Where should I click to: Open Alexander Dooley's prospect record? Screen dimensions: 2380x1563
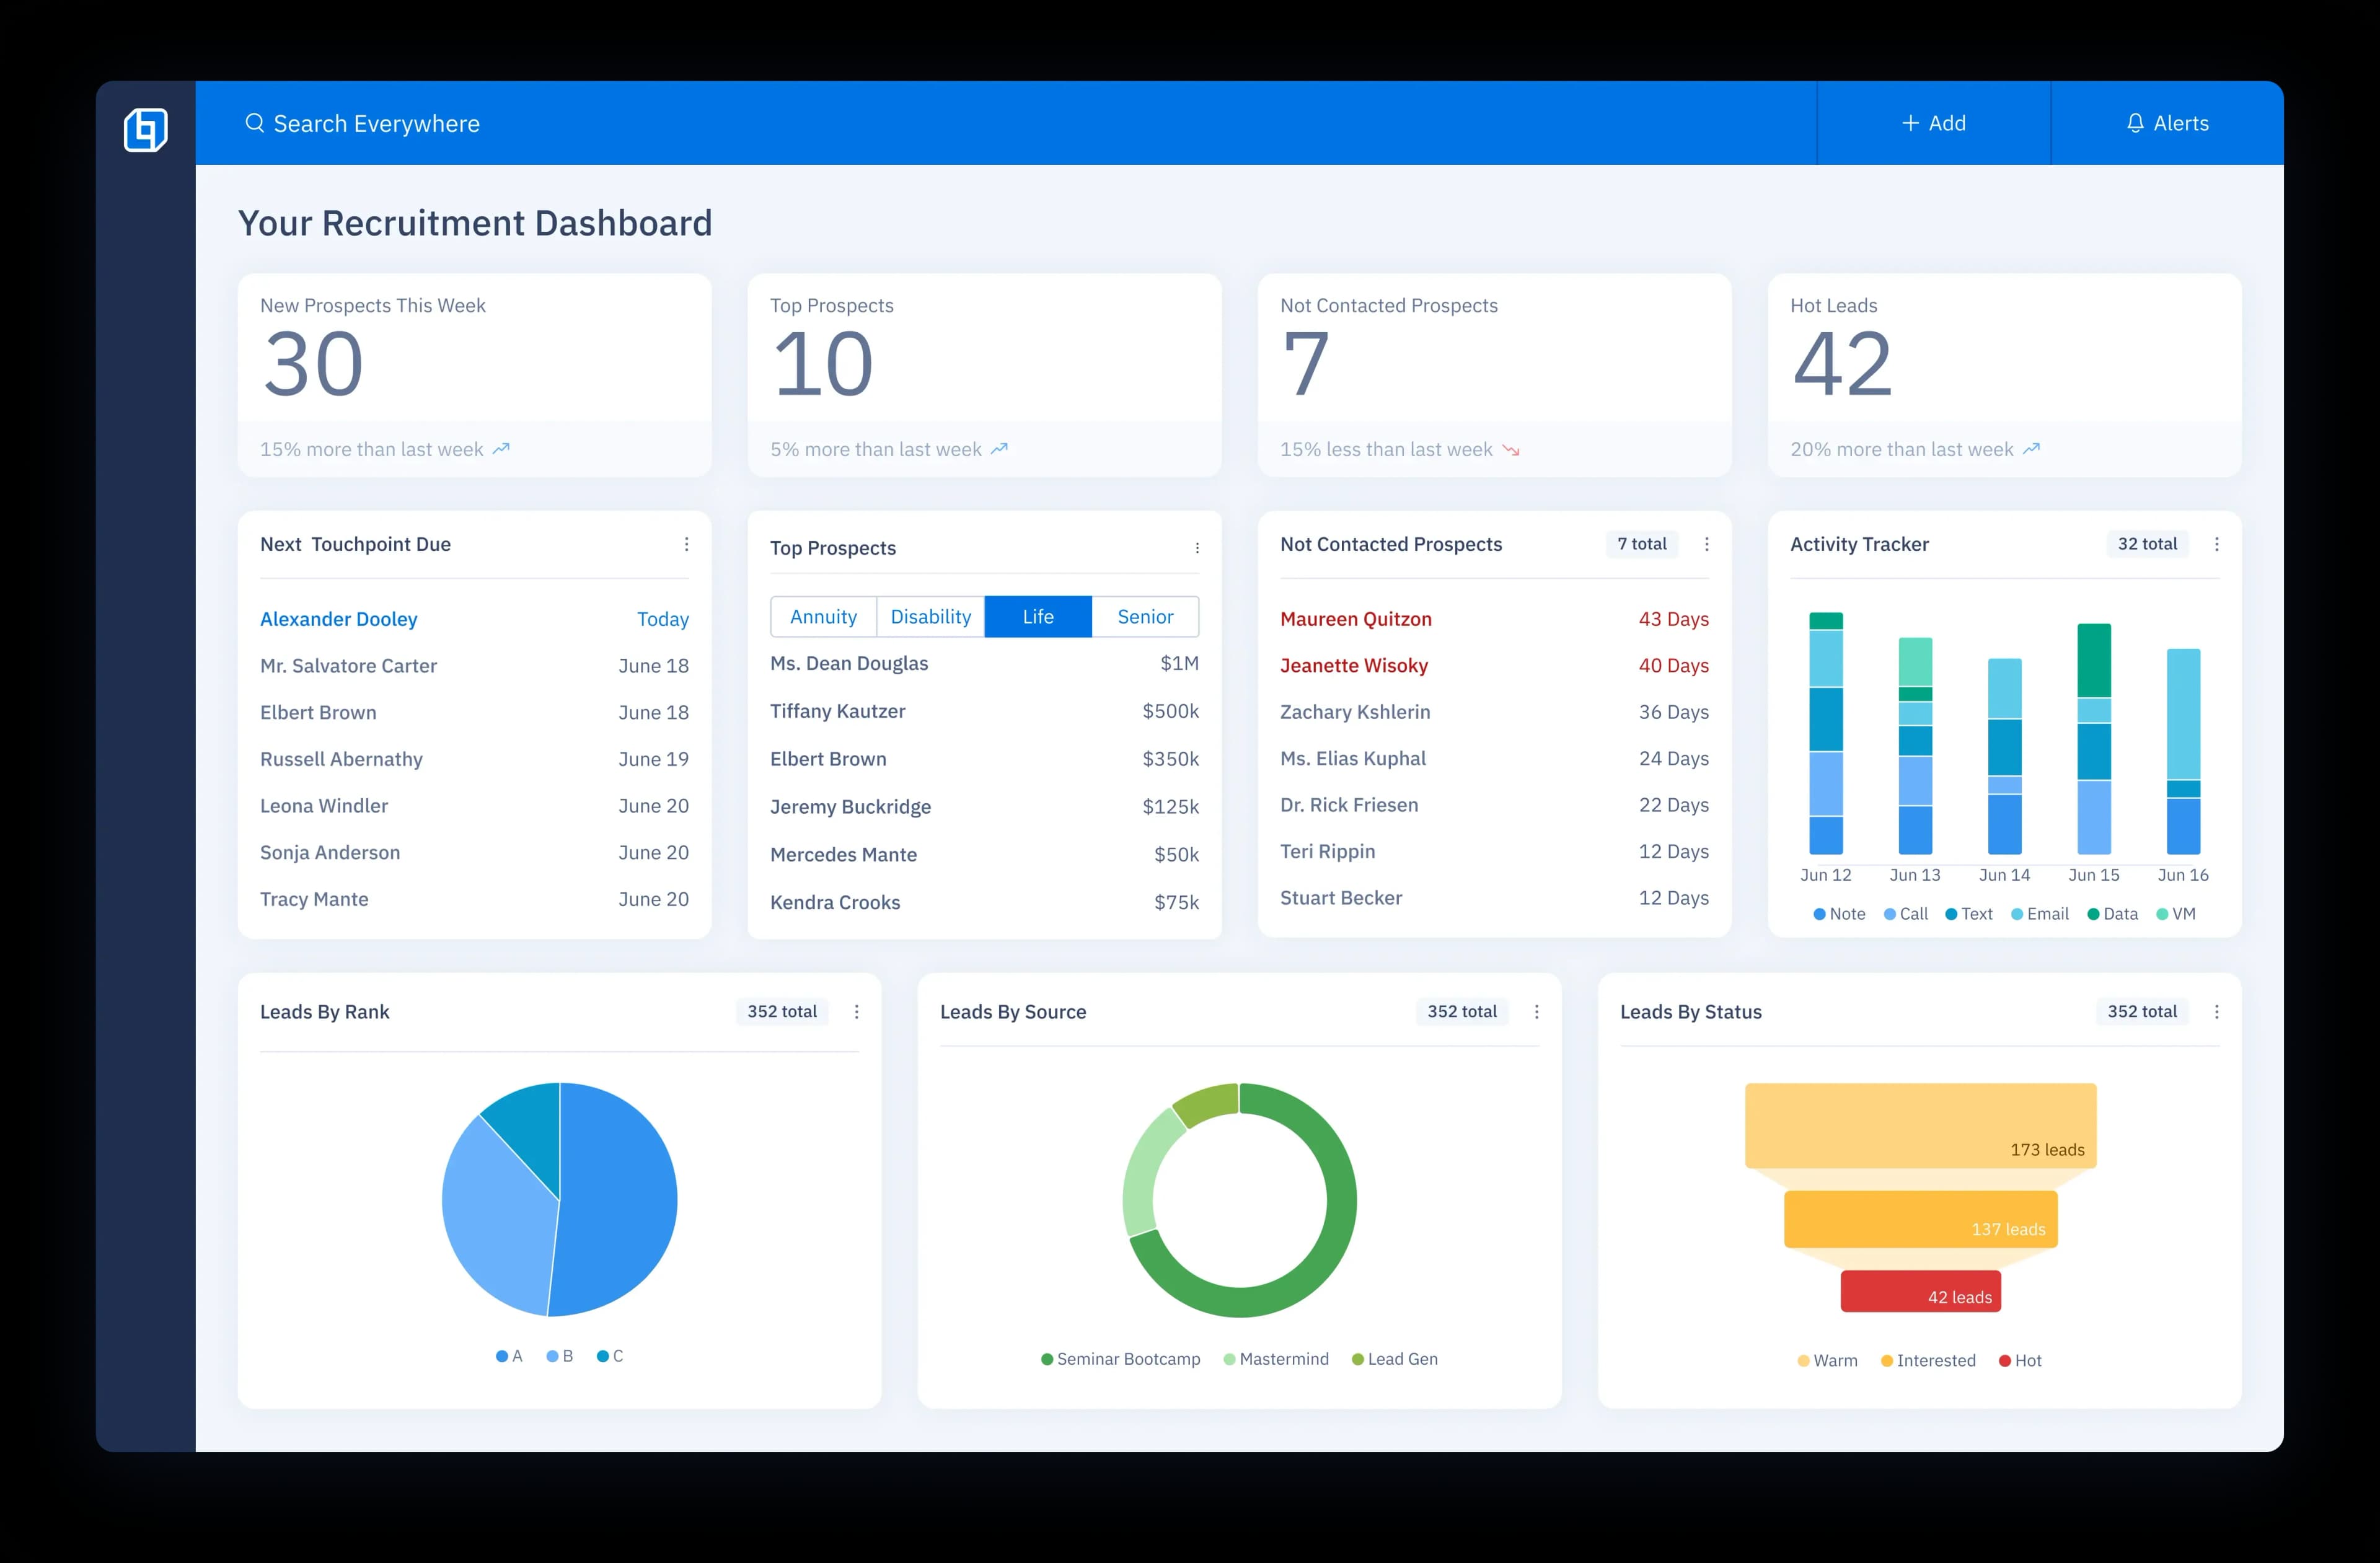coord(338,618)
